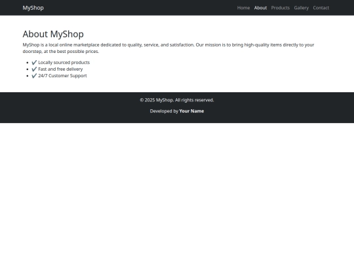The image size is (354, 265).
Task: Click the '© 2025 MyShop' copyright text
Action: pyautogui.click(x=177, y=100)
